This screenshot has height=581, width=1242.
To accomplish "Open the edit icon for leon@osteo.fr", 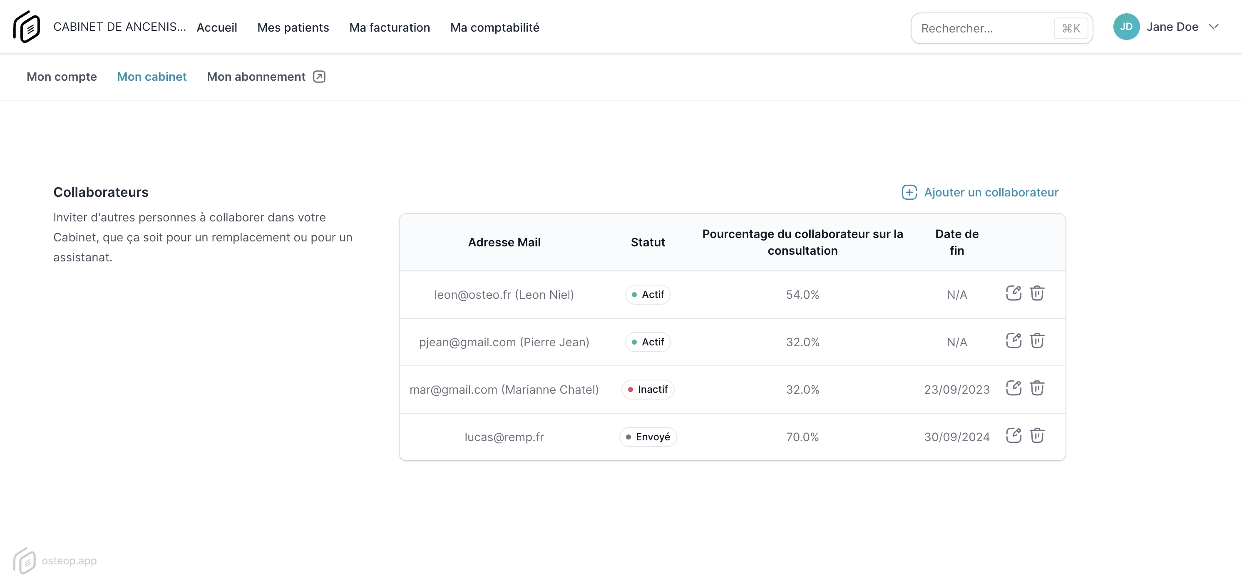I will [1014, 293].
